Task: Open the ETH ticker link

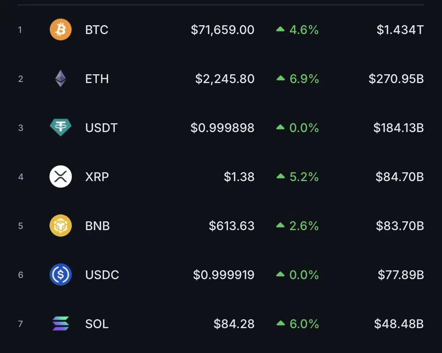Action: pyautogui.click(x=97, y=79)
